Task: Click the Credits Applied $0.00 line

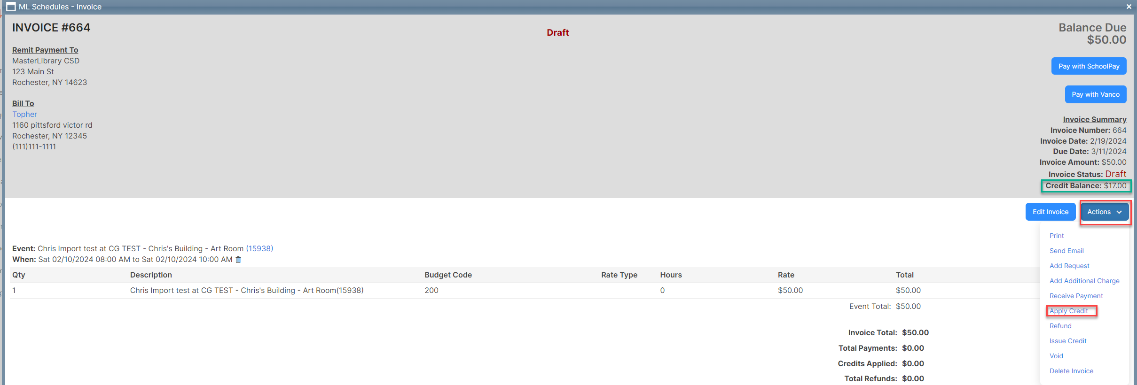Action: [x=881, y=363]
